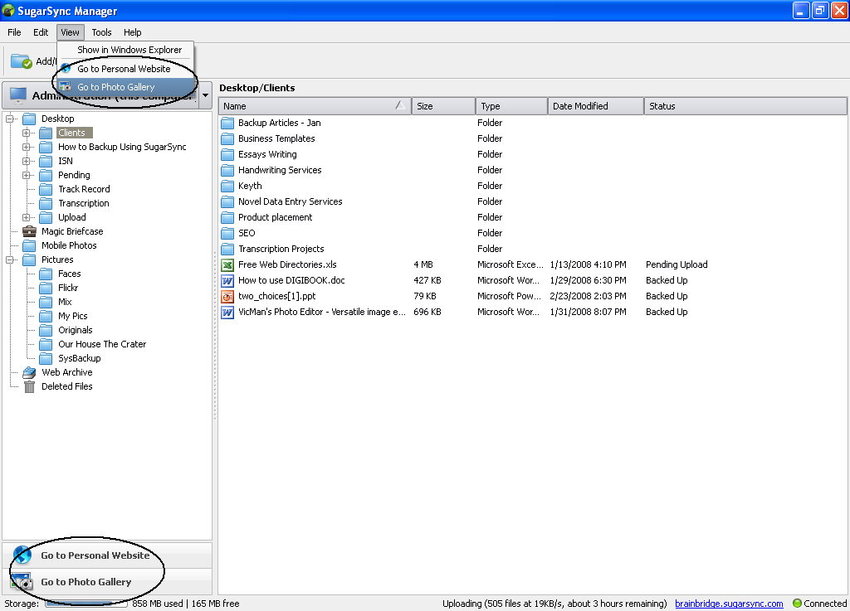Viewport: 850px width, 611px height.
Task: Select Business Templates folder row
Action: point(532,138)
